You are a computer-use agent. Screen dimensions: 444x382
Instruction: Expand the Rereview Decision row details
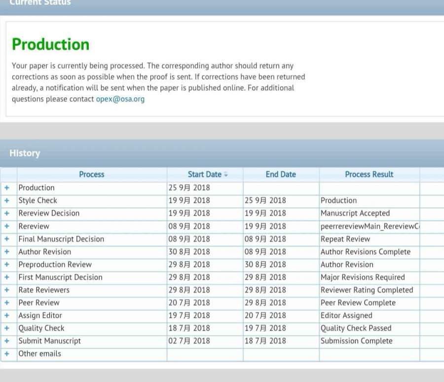point(7,214)
